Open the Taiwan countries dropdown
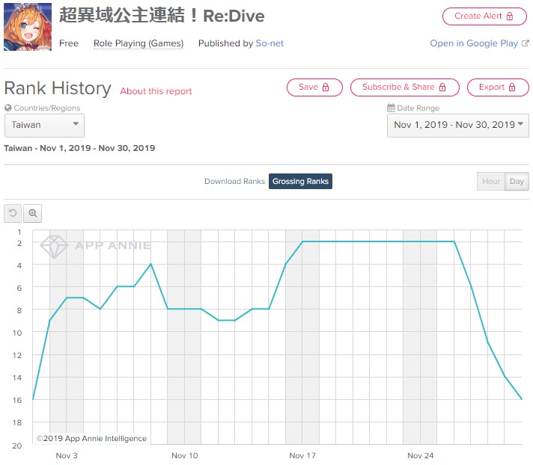Screen dimensions: 533x465 [x=44, y=126]
